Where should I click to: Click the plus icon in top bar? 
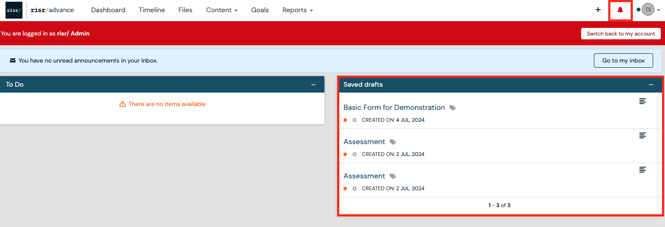598,10
